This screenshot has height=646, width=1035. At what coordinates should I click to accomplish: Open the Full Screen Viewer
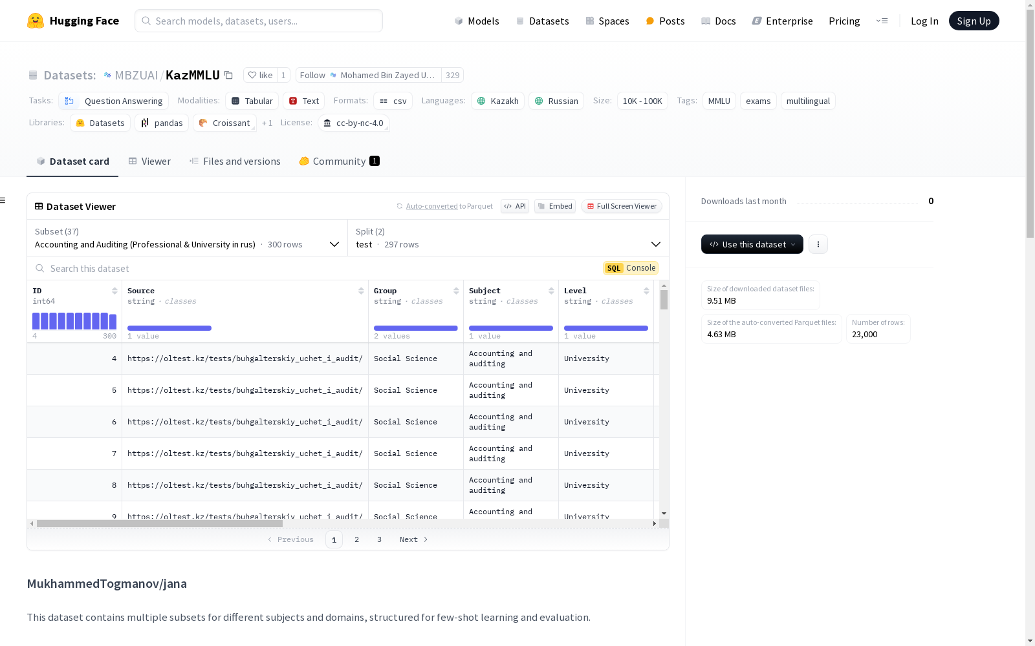[622, 206]
